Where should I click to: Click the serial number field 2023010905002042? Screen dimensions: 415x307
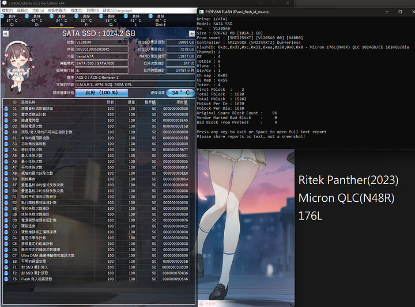[x=101, y=49]
